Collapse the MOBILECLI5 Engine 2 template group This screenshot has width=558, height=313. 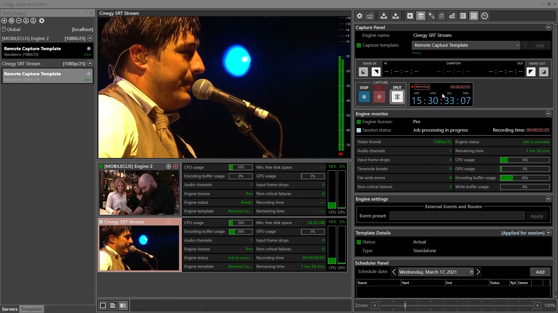click(x=90, y=38)
